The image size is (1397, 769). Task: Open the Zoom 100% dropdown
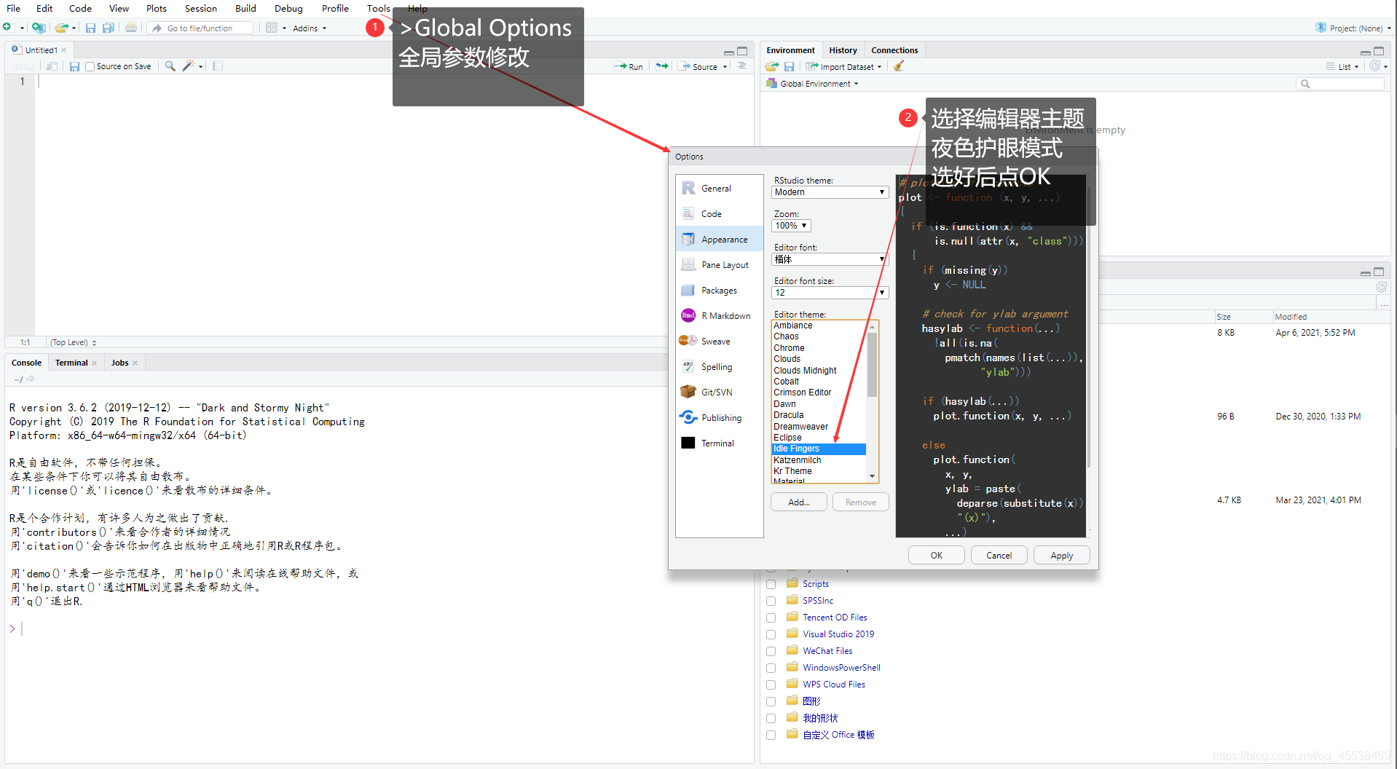791,226
